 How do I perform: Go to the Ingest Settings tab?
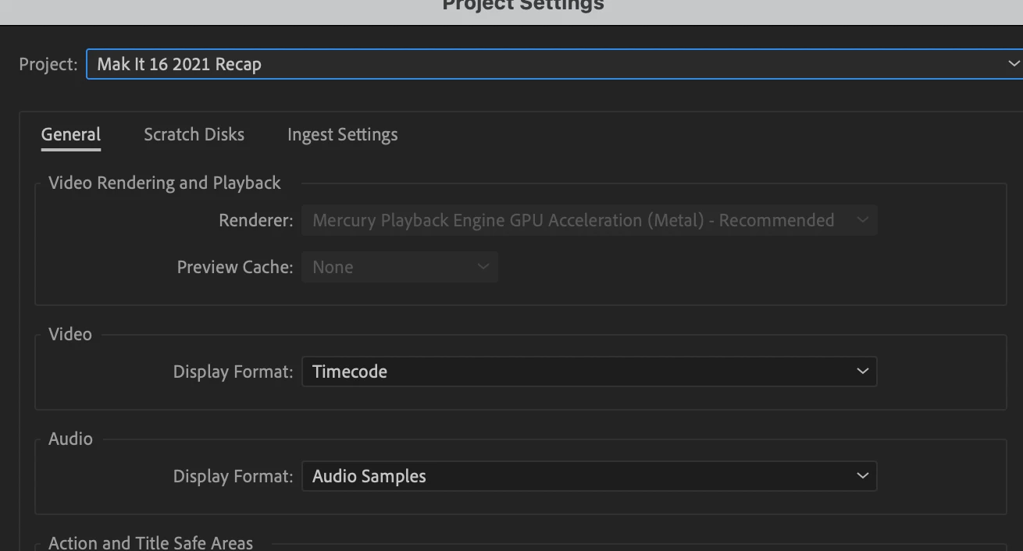tap(342, 134)
